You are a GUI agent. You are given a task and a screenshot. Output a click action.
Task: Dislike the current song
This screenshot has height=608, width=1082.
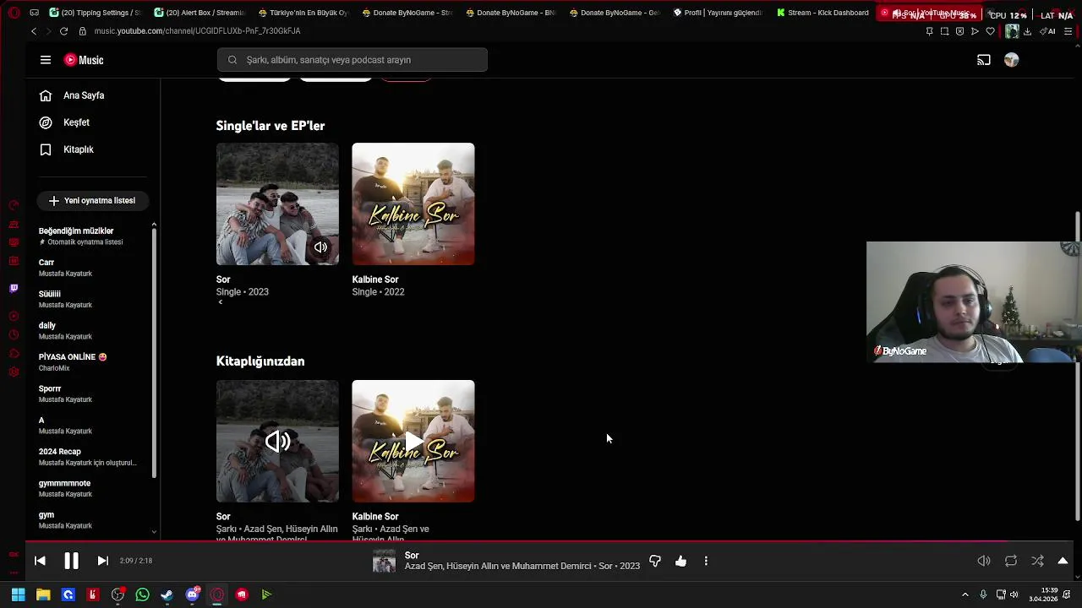(655, 561)
